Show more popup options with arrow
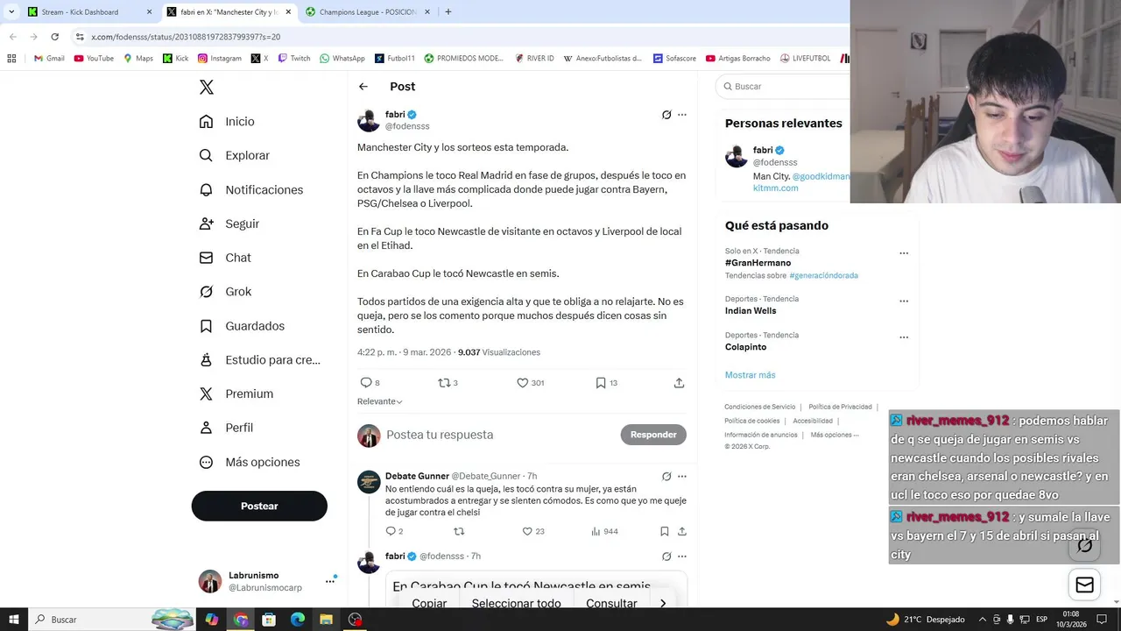Viewport: 1121px width, 631px height. [663, 603]
